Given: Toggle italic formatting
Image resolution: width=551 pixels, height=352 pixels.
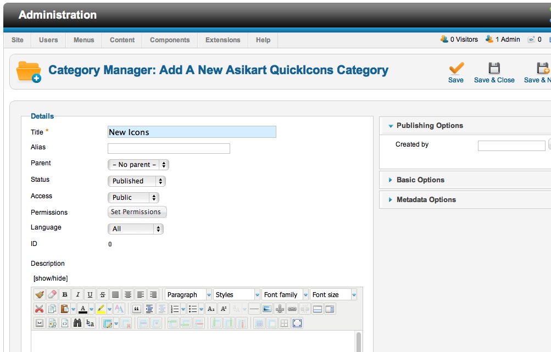Looking at the screenshot, I should (x=77, y=294).
